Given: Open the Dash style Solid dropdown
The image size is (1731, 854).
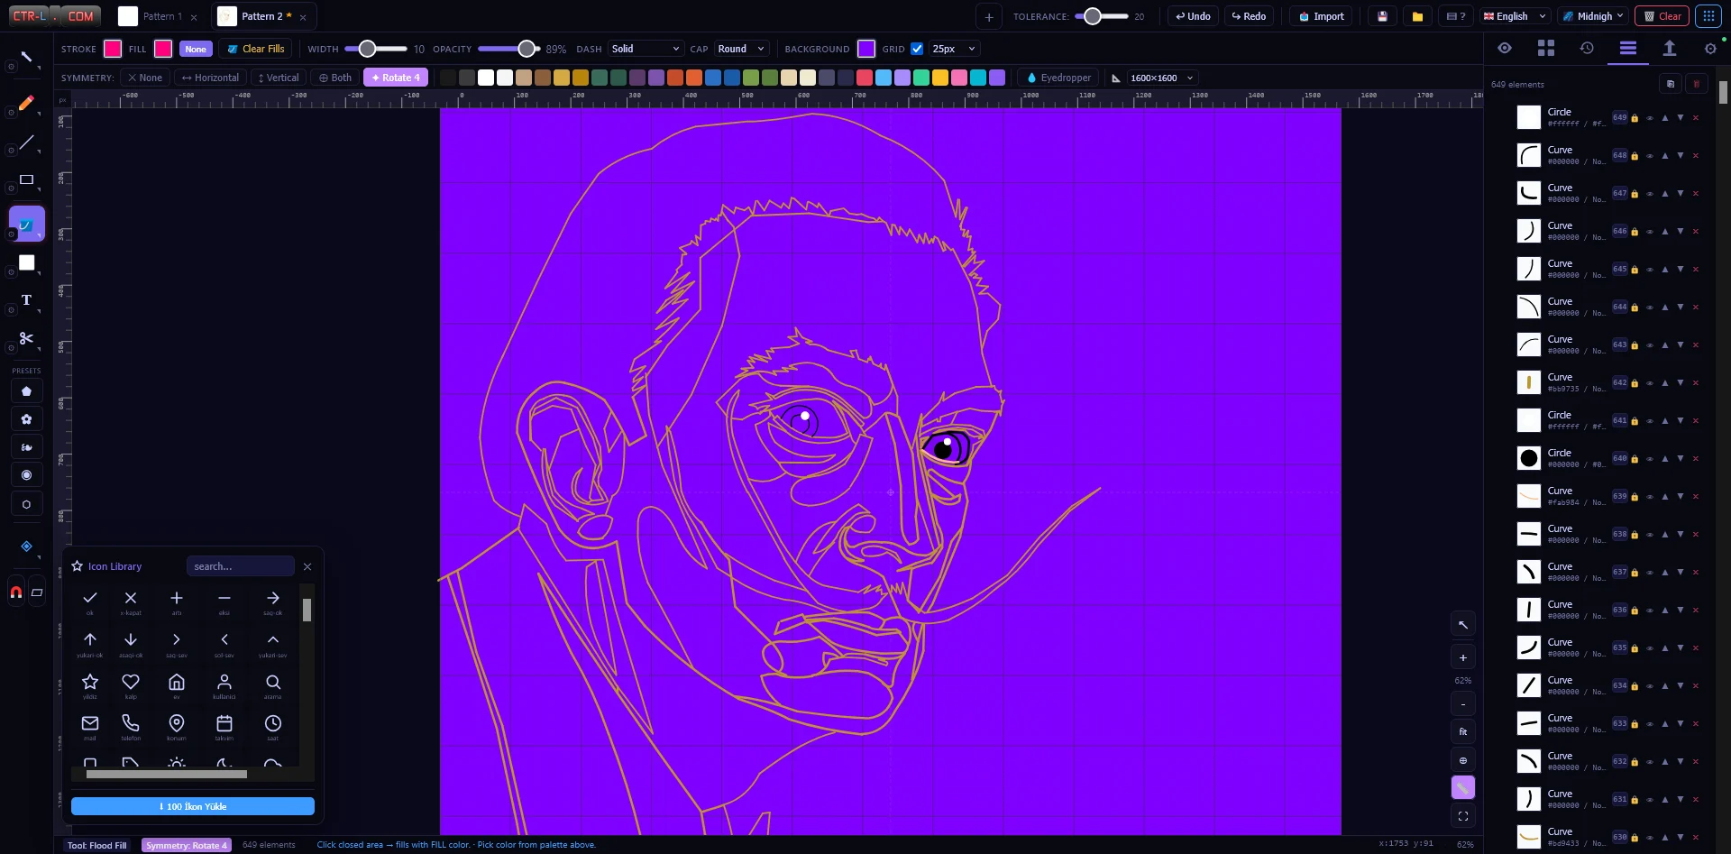Looking at the screenshot, I should pyautogui.click(x=646, y=49).
